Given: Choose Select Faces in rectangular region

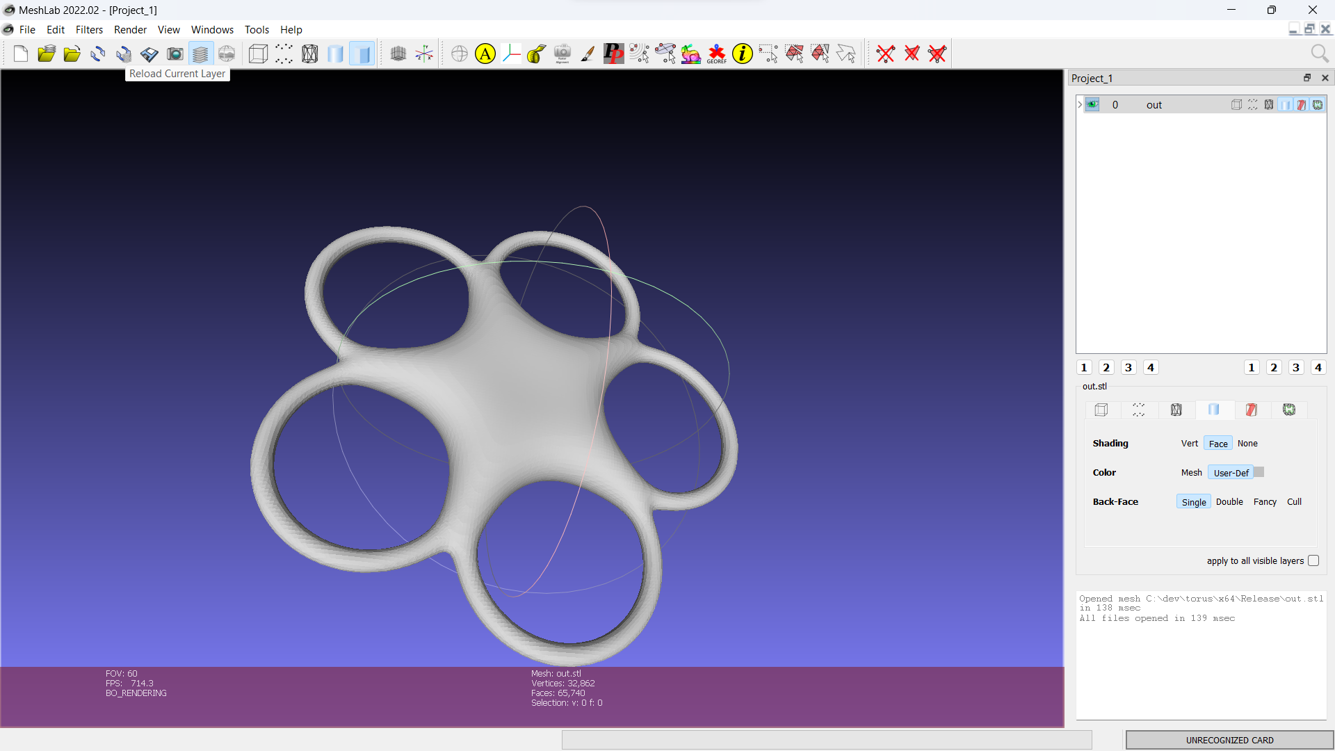Looking at the screenshot, I should pyautogui.click(x=794, y=54).
